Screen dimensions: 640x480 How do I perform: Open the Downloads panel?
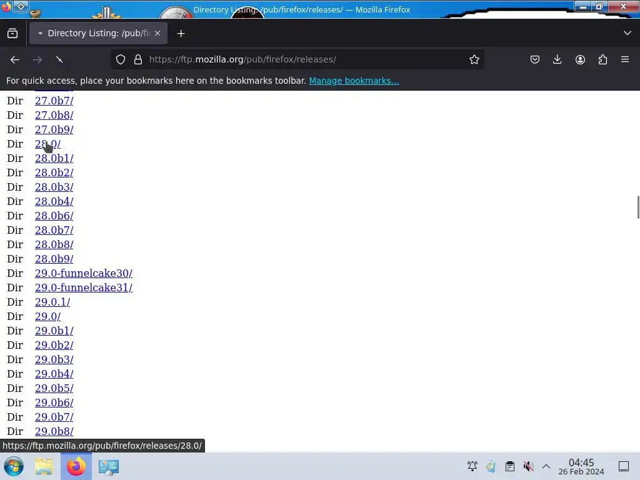pyautogui.click(x=557, y=59)
